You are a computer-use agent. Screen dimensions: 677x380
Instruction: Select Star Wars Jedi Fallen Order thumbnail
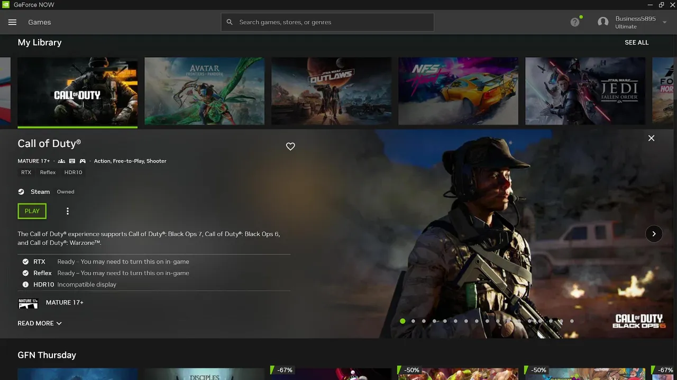tap(585, 91)
